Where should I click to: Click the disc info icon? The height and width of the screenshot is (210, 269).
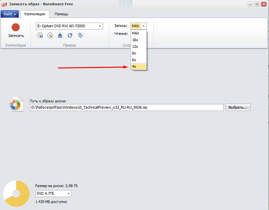pyautogui.click(x=40, y=35)
